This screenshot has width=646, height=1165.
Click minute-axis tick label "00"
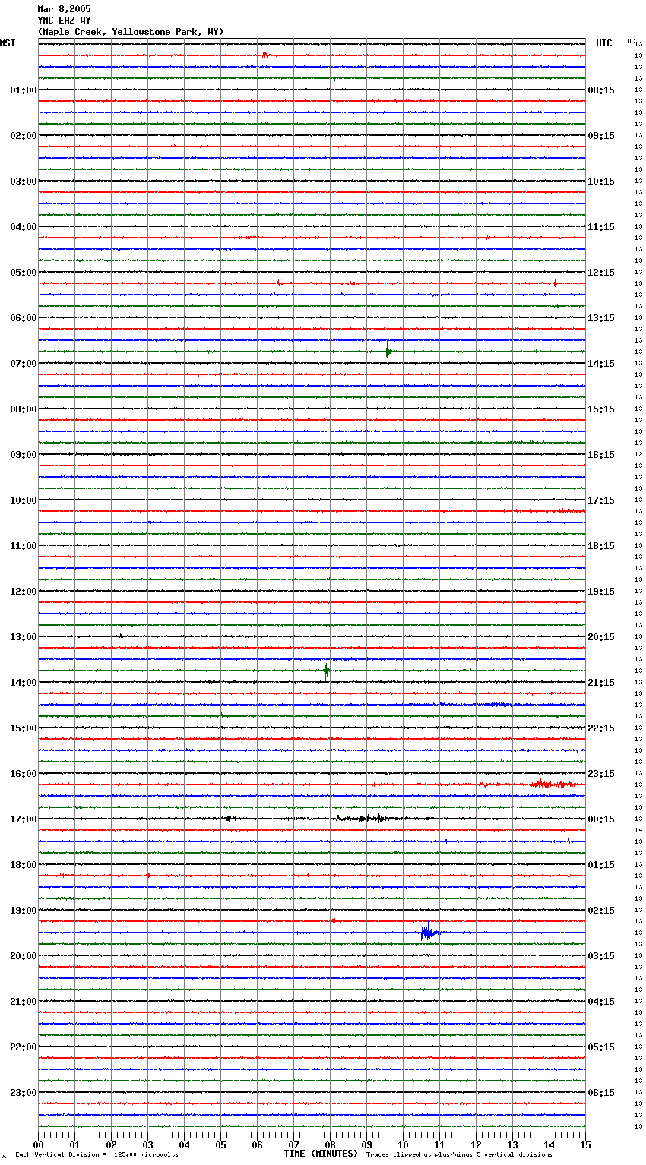(x=38, y=1144)
